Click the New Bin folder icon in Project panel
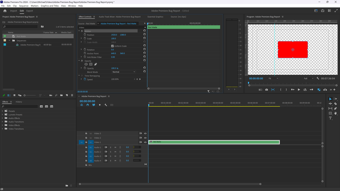The width and height of the screenshot is (340, 191). click(x=61, y=95)
